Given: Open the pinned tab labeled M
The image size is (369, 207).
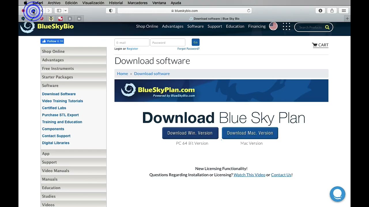Looking at the screenshot, I should click(x=79, y=19).
